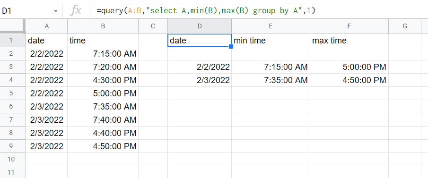Screen dimensions: 428x178
Task: Click cell D3 result date 2/2/2022
Action: pos(200,67)
